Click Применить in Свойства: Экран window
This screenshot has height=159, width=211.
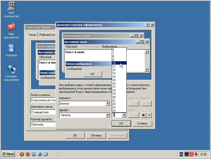tap(117, 135)
